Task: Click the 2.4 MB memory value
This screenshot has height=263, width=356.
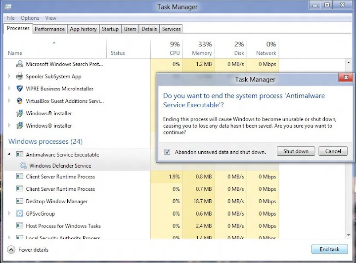Action: pyautogui.click(x=204, y=226)
